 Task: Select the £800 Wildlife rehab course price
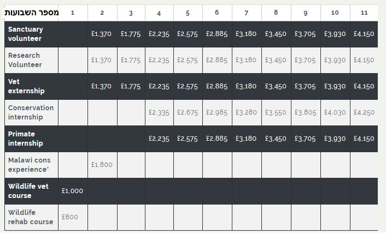click(x=70, y=217)
